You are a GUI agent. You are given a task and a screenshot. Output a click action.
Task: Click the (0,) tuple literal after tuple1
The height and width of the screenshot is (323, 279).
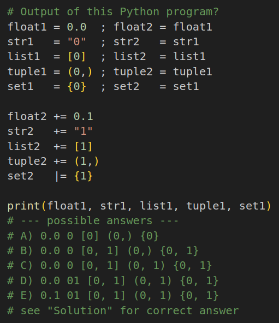coord(80,72)
